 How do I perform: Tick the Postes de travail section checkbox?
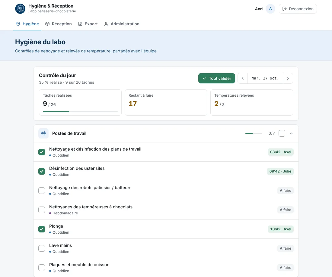(x=282, y=133)
